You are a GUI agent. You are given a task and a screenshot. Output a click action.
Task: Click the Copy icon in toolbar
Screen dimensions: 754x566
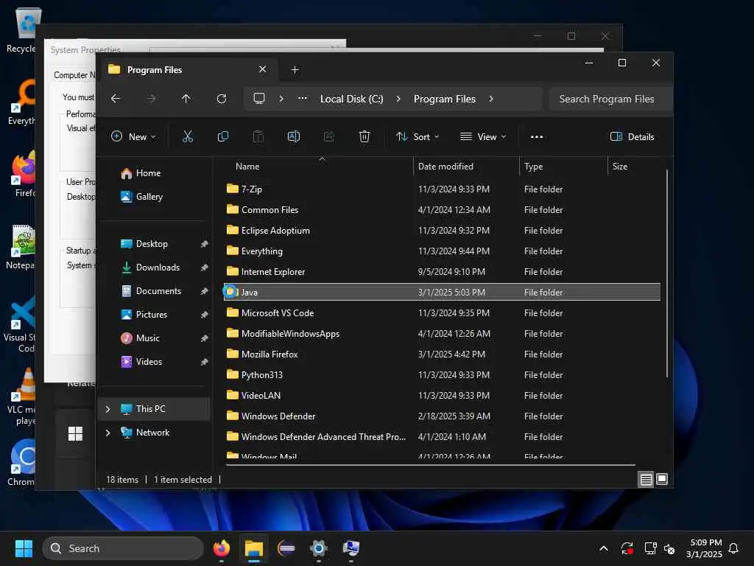pyautogui.click(x=223, y=136)
